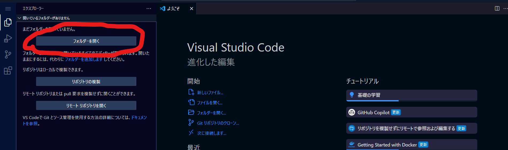Click the フォルダーを開く button
The width and height of the screenshot is (508, 150).
(86, 41)
